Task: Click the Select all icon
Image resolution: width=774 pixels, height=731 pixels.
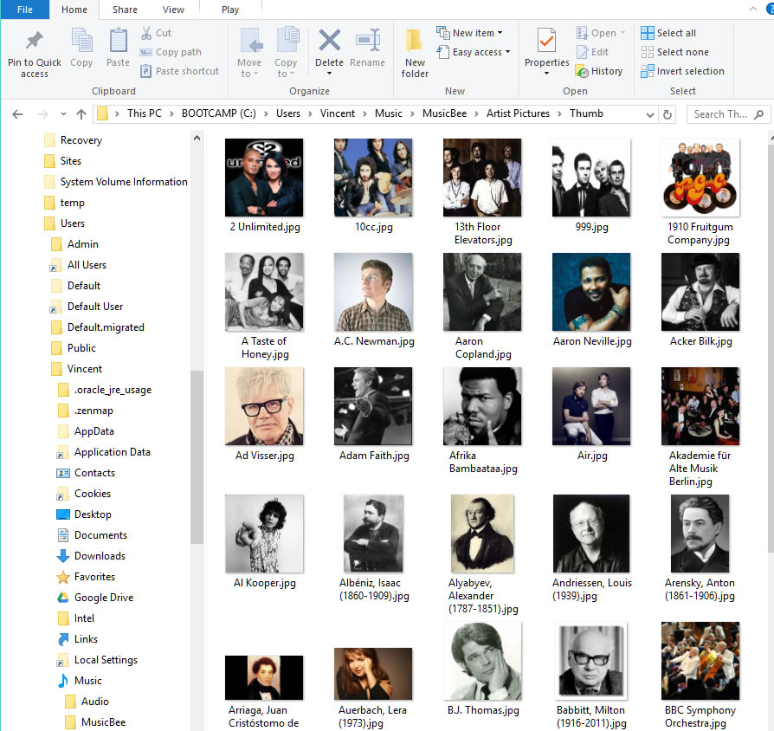Action: click(647, 33)
